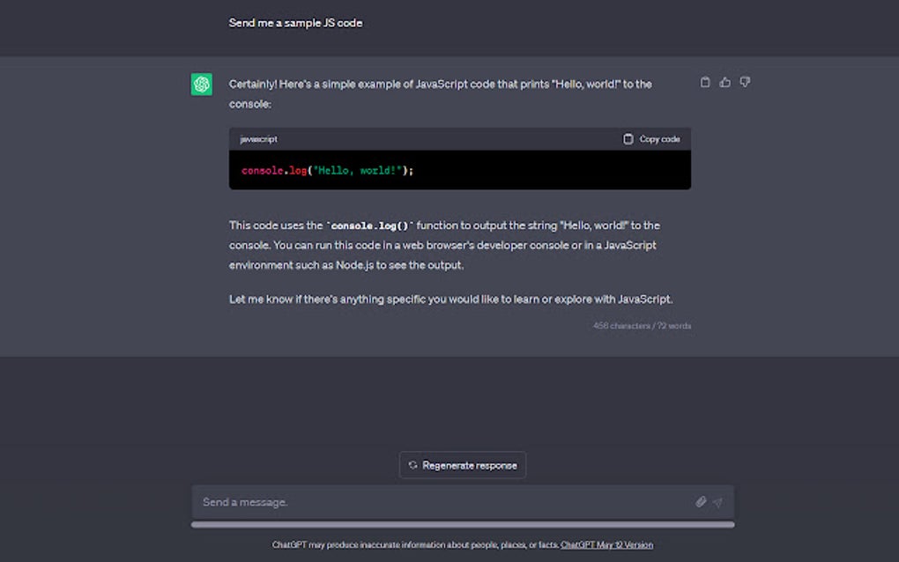The image size is (899, 562).
Task: Copy the response with the clipboard icon
Action: click(705, 82)
